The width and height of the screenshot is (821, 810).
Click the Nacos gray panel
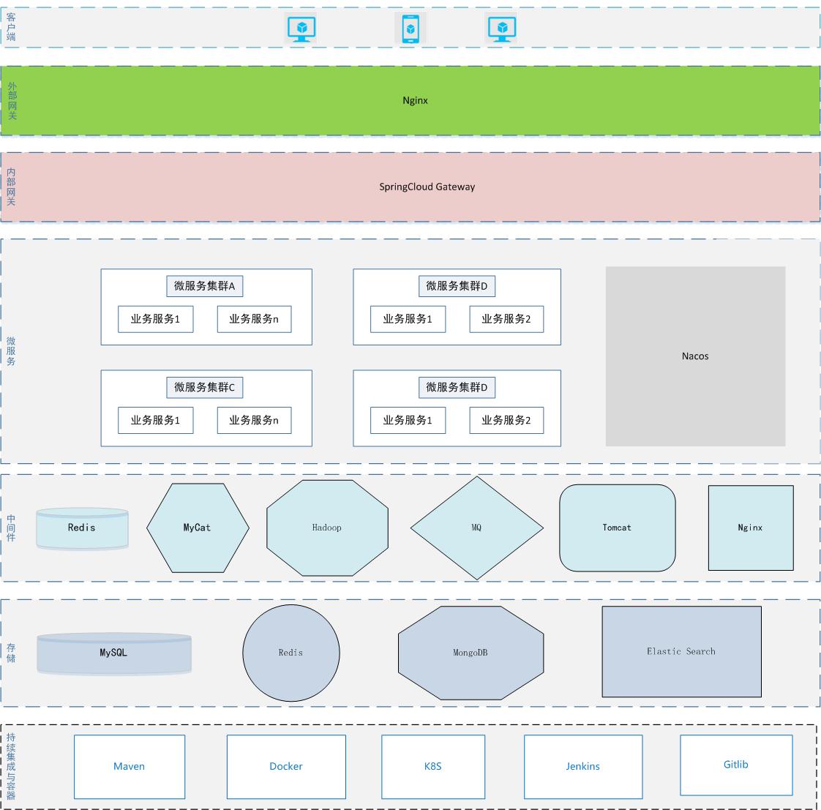tap(695, 356)
